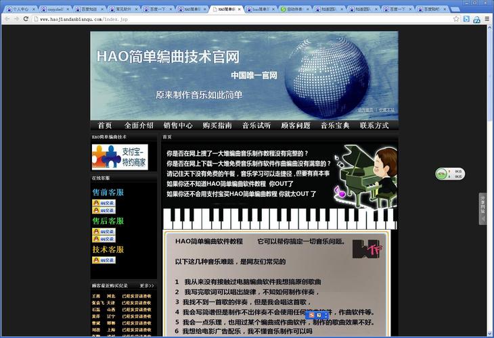494x338 pixels.
Task: Open 音乐试听 from the navigation bar
Action: tap(256, 126)
